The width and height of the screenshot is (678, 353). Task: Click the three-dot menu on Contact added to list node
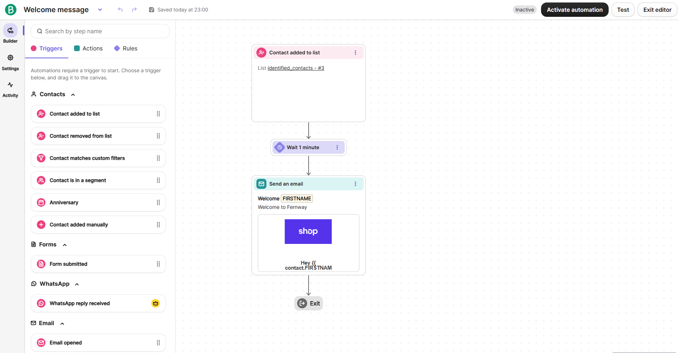[355, 53]
